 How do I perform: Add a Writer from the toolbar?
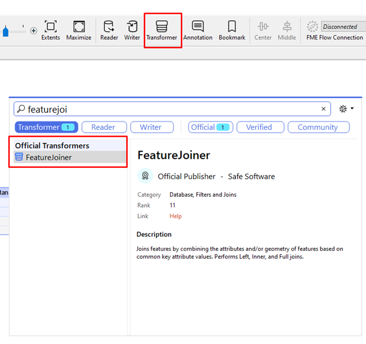(x=132, y=30)
